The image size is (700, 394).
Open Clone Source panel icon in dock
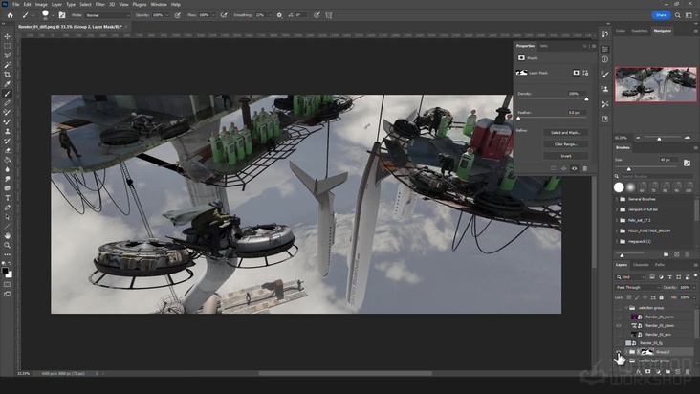click(605, 89)
